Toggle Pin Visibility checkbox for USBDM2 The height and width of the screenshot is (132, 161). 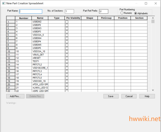pyautogui.click(x=67, y=21)
